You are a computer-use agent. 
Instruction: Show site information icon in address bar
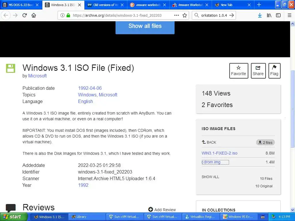point(63,16)
